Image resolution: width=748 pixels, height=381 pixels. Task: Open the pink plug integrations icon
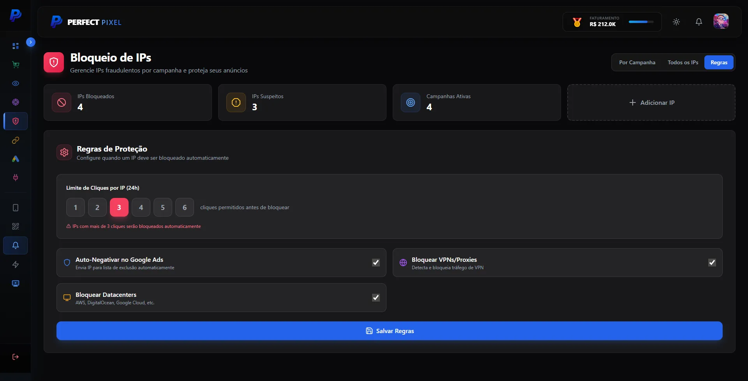point(16,178)
